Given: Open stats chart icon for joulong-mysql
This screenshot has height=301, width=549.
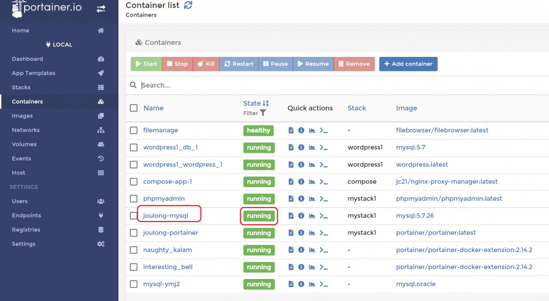Looking at the screenshot, I should pyautogui.click(x=312, y=216).
